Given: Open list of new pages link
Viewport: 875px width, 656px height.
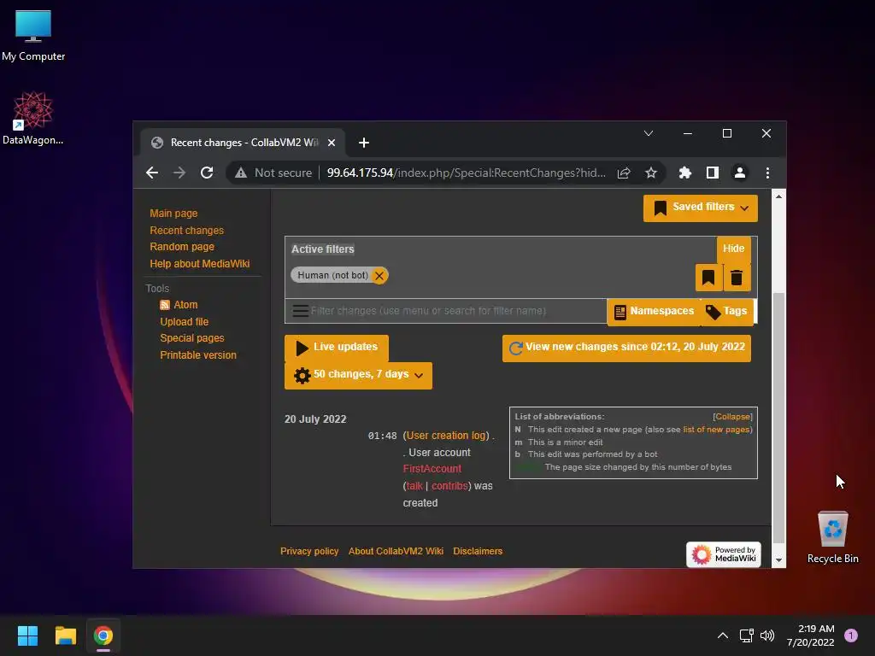Looking at the screenshot, I should tap(716, 430).
